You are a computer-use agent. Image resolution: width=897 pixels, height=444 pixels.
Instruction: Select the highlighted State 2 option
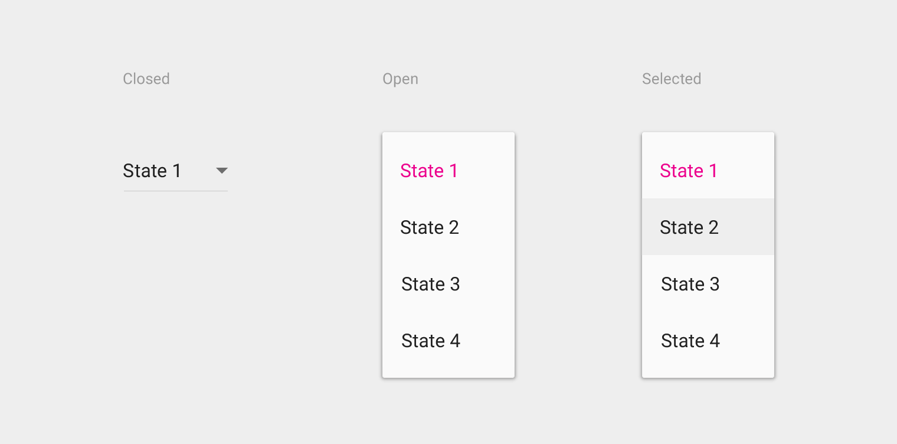tap(689, 227)
